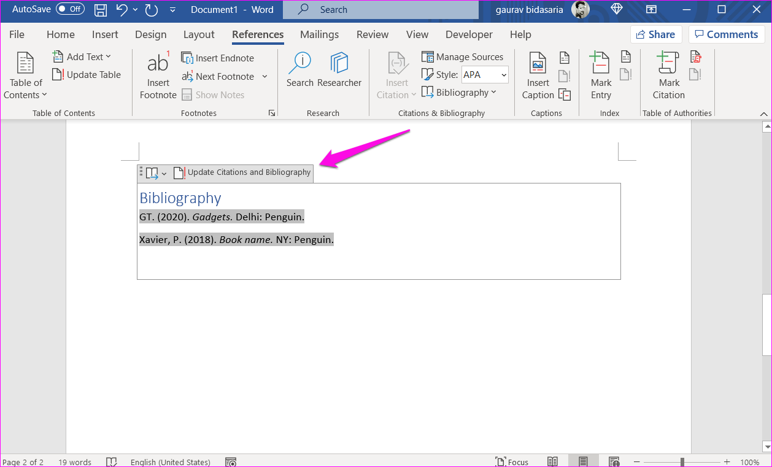Open Customize Quick Access Toolbar dropdown
Viewport: 772px width, 467px height.
click(172, 10)
